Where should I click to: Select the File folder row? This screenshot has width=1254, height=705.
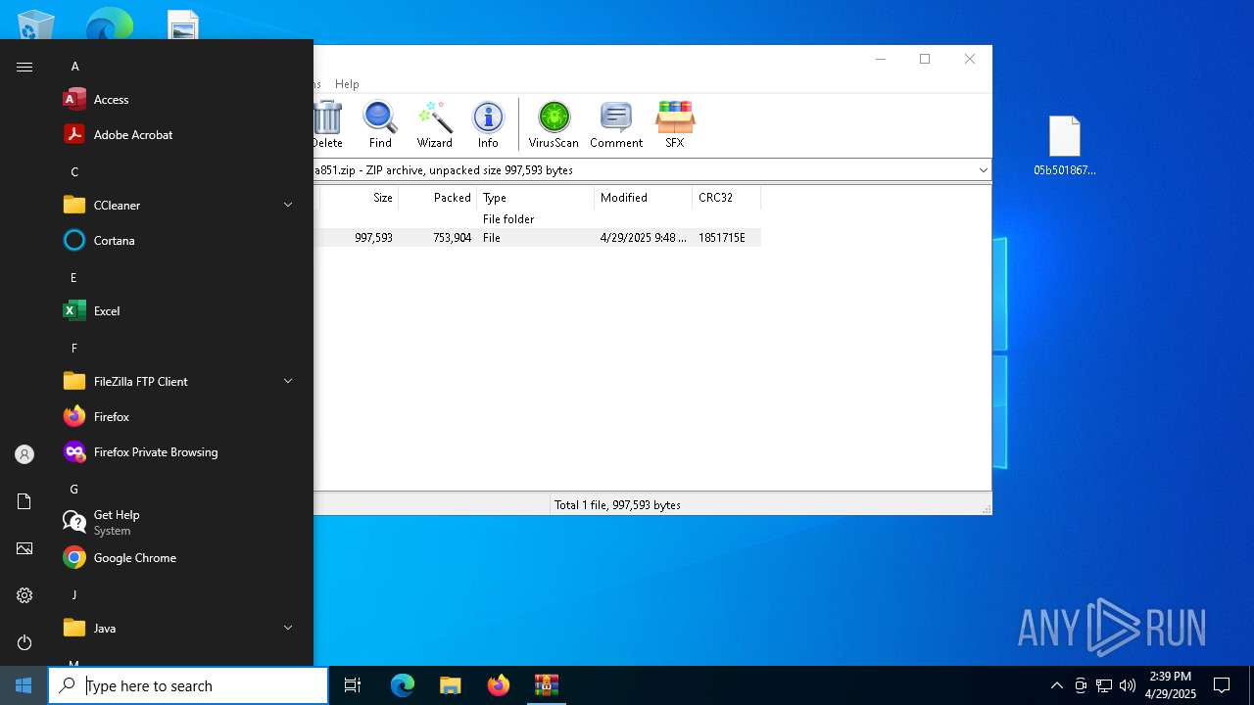click(537, 219)
